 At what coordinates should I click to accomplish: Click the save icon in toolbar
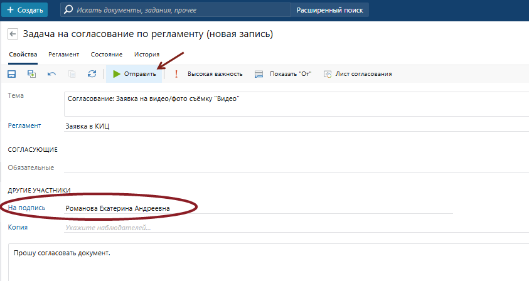coord(11,74)
